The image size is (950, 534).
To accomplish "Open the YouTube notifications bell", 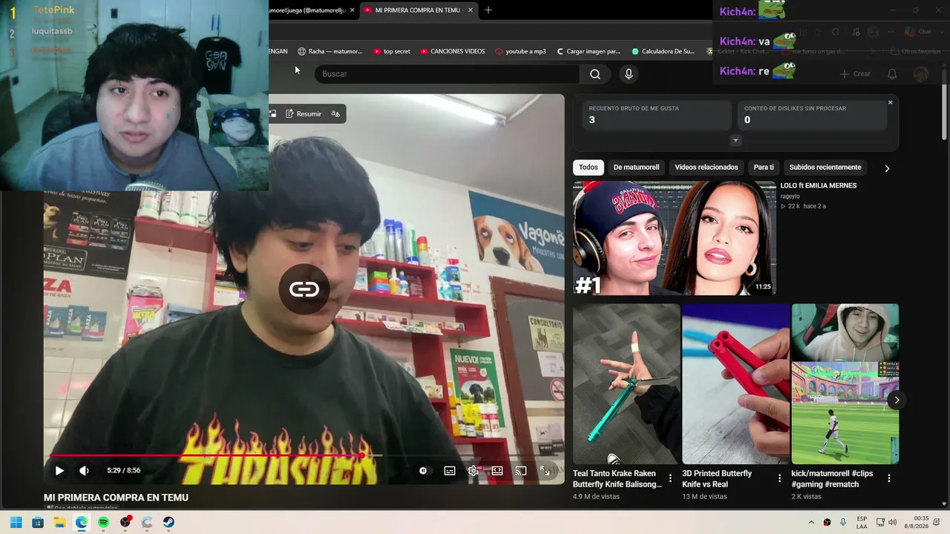I will (x=892, y=74).
